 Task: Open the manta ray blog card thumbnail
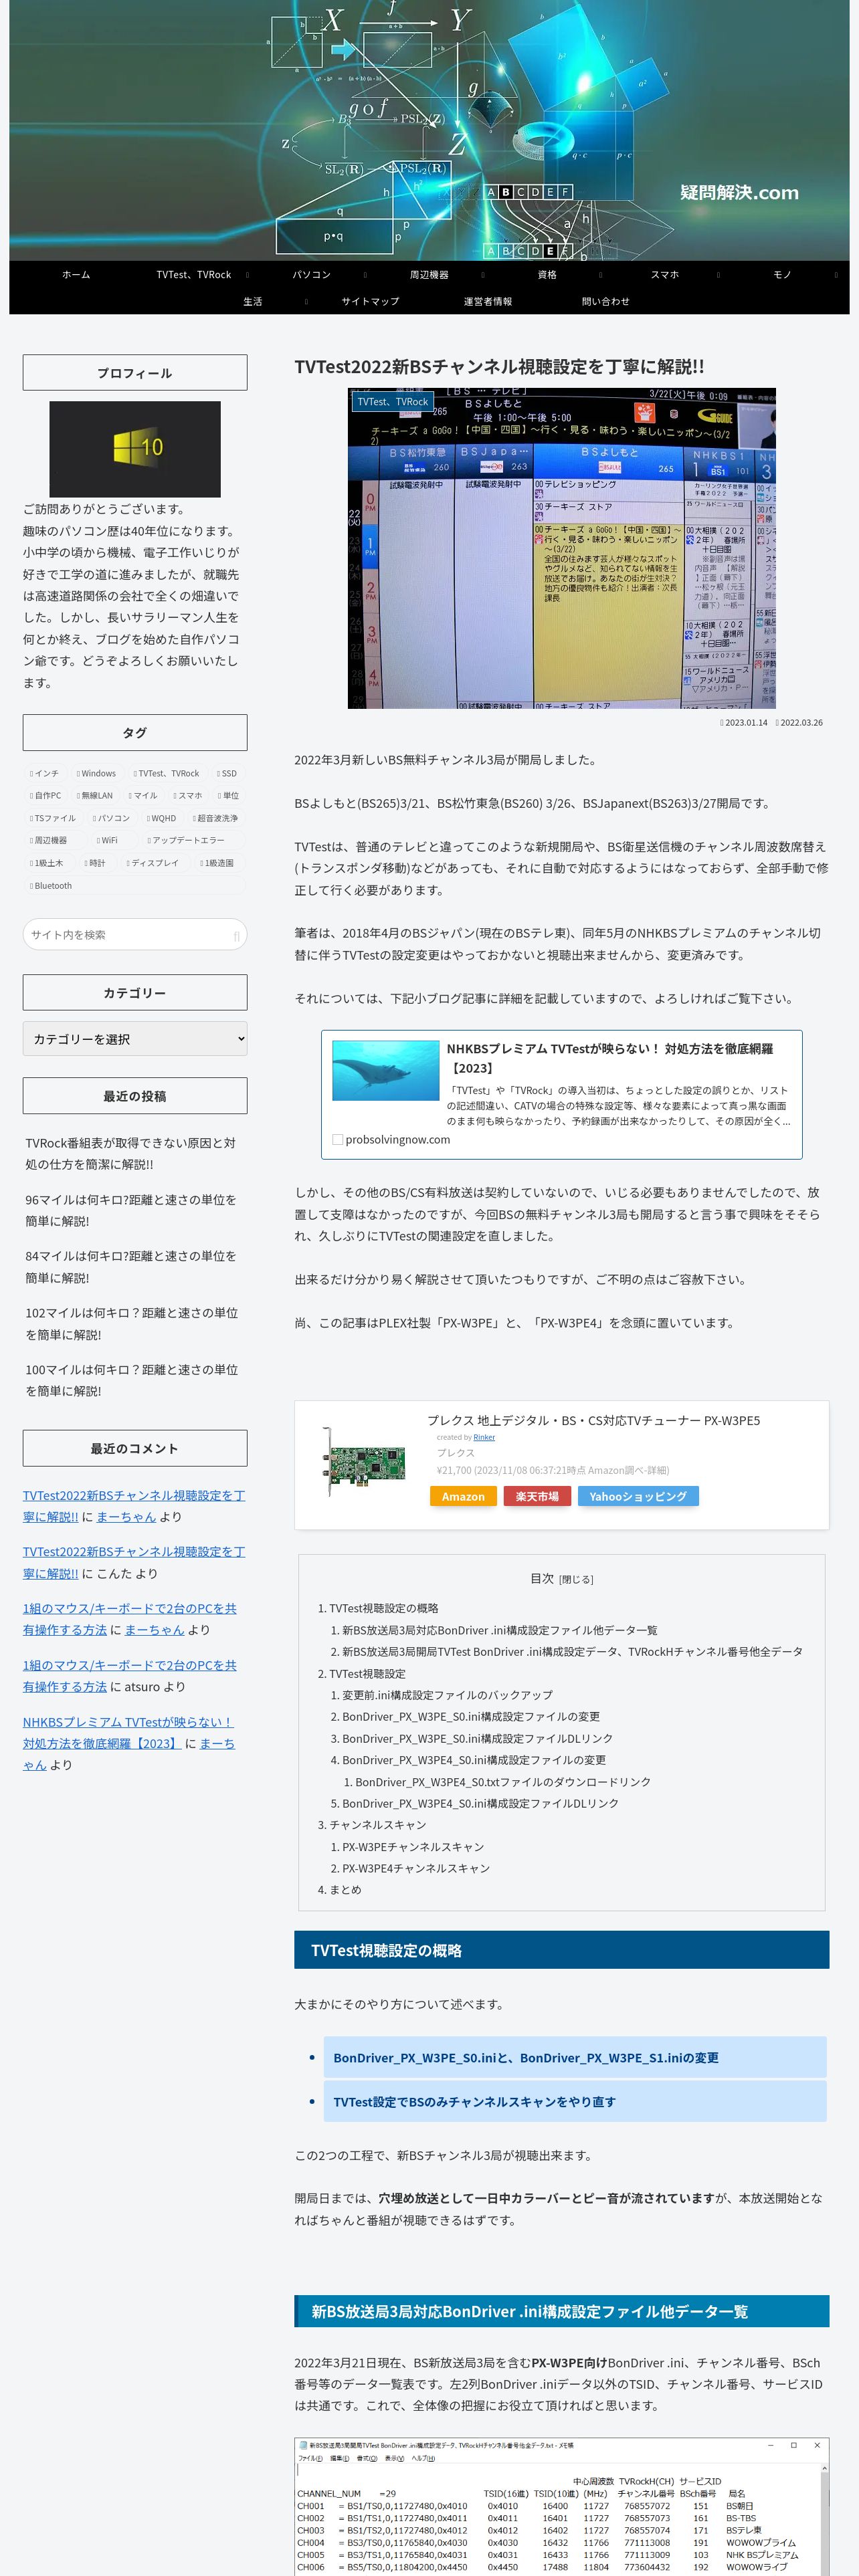click(x=385, y=1071)
